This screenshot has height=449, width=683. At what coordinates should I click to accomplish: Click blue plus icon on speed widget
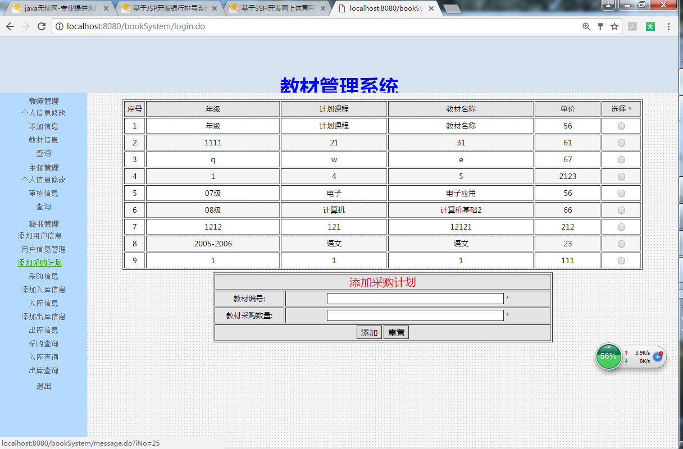[658, 356]
